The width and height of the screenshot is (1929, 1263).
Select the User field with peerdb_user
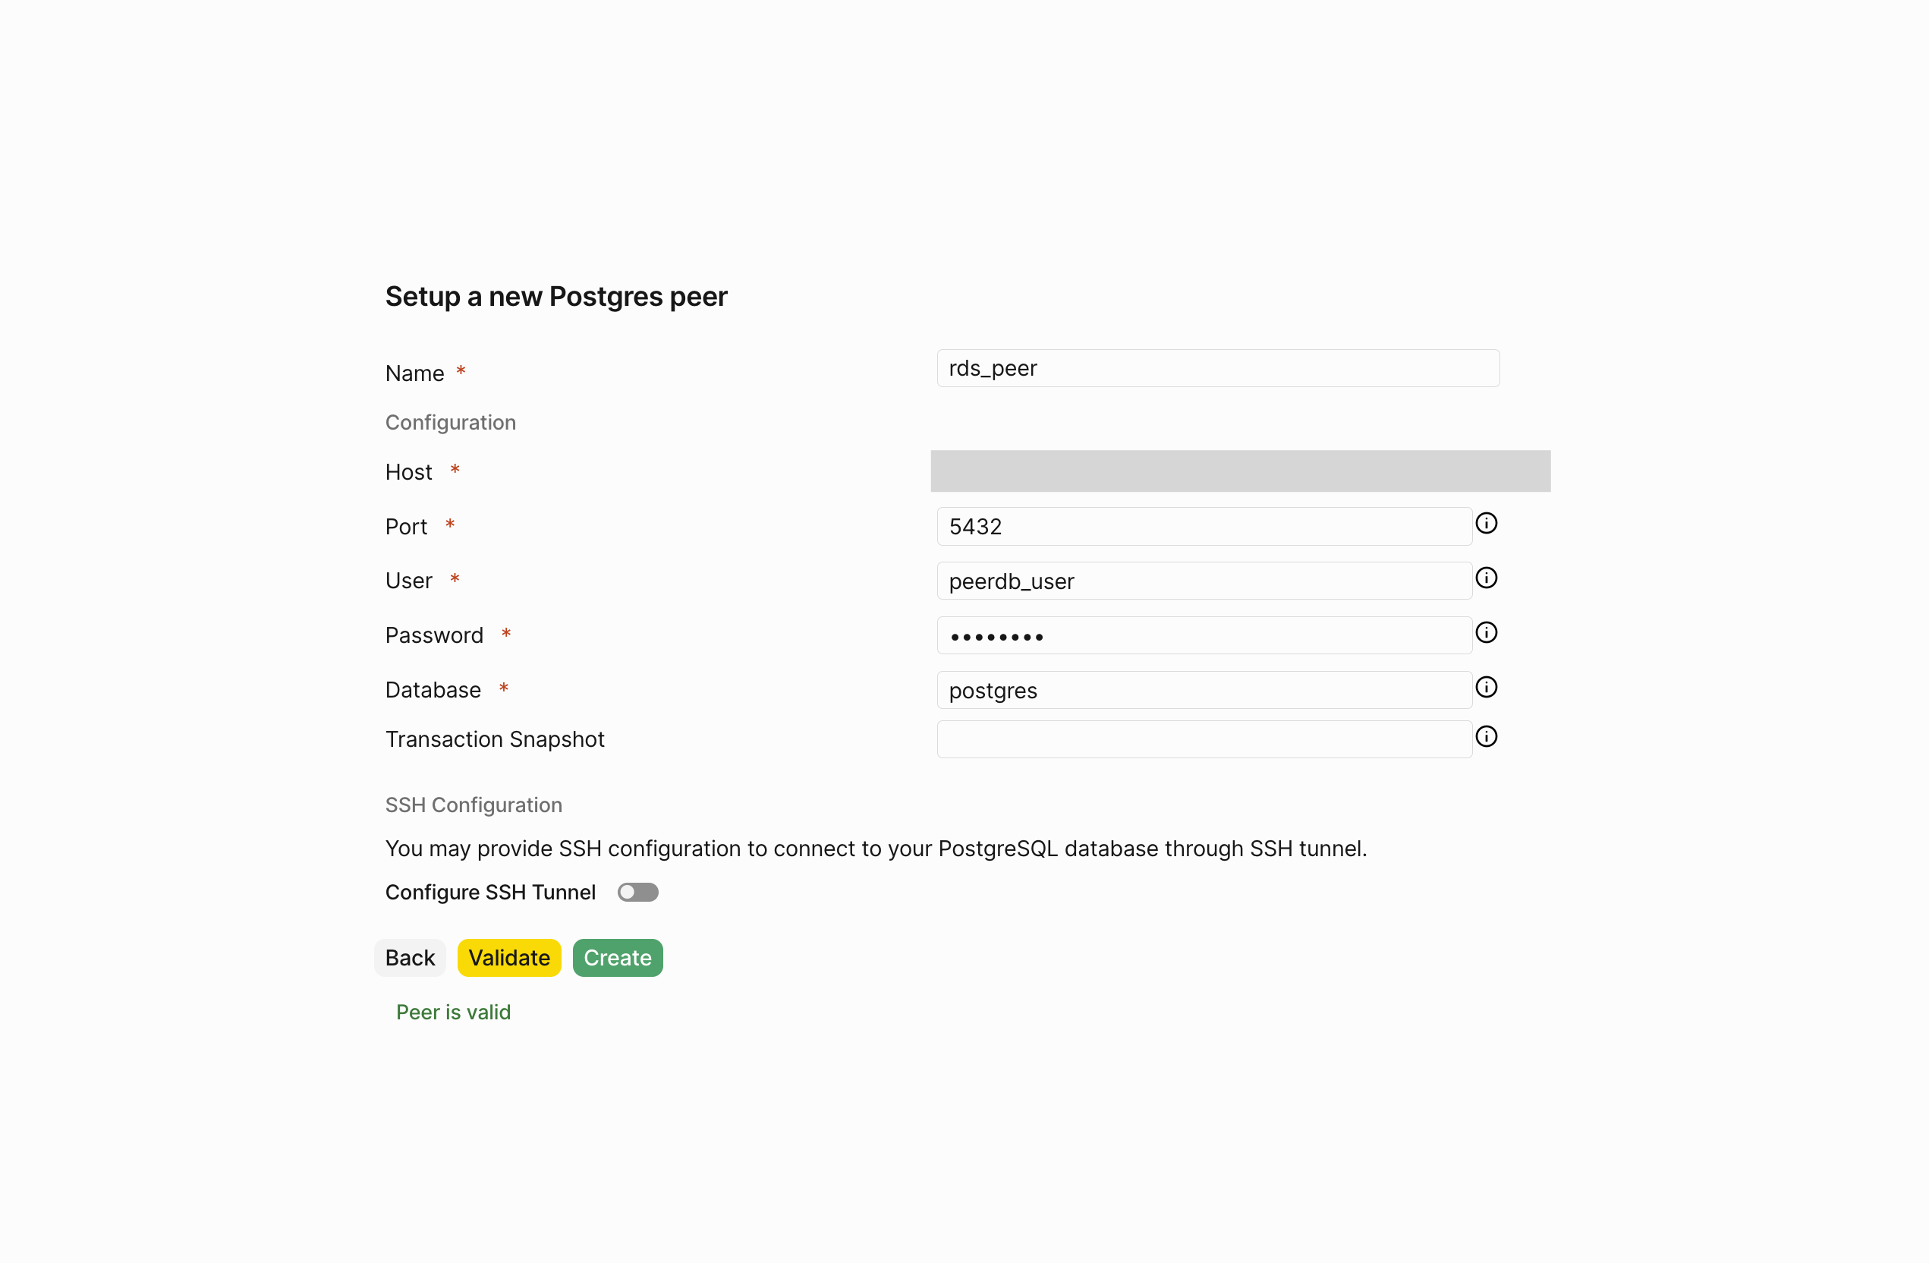[1204, 581]
